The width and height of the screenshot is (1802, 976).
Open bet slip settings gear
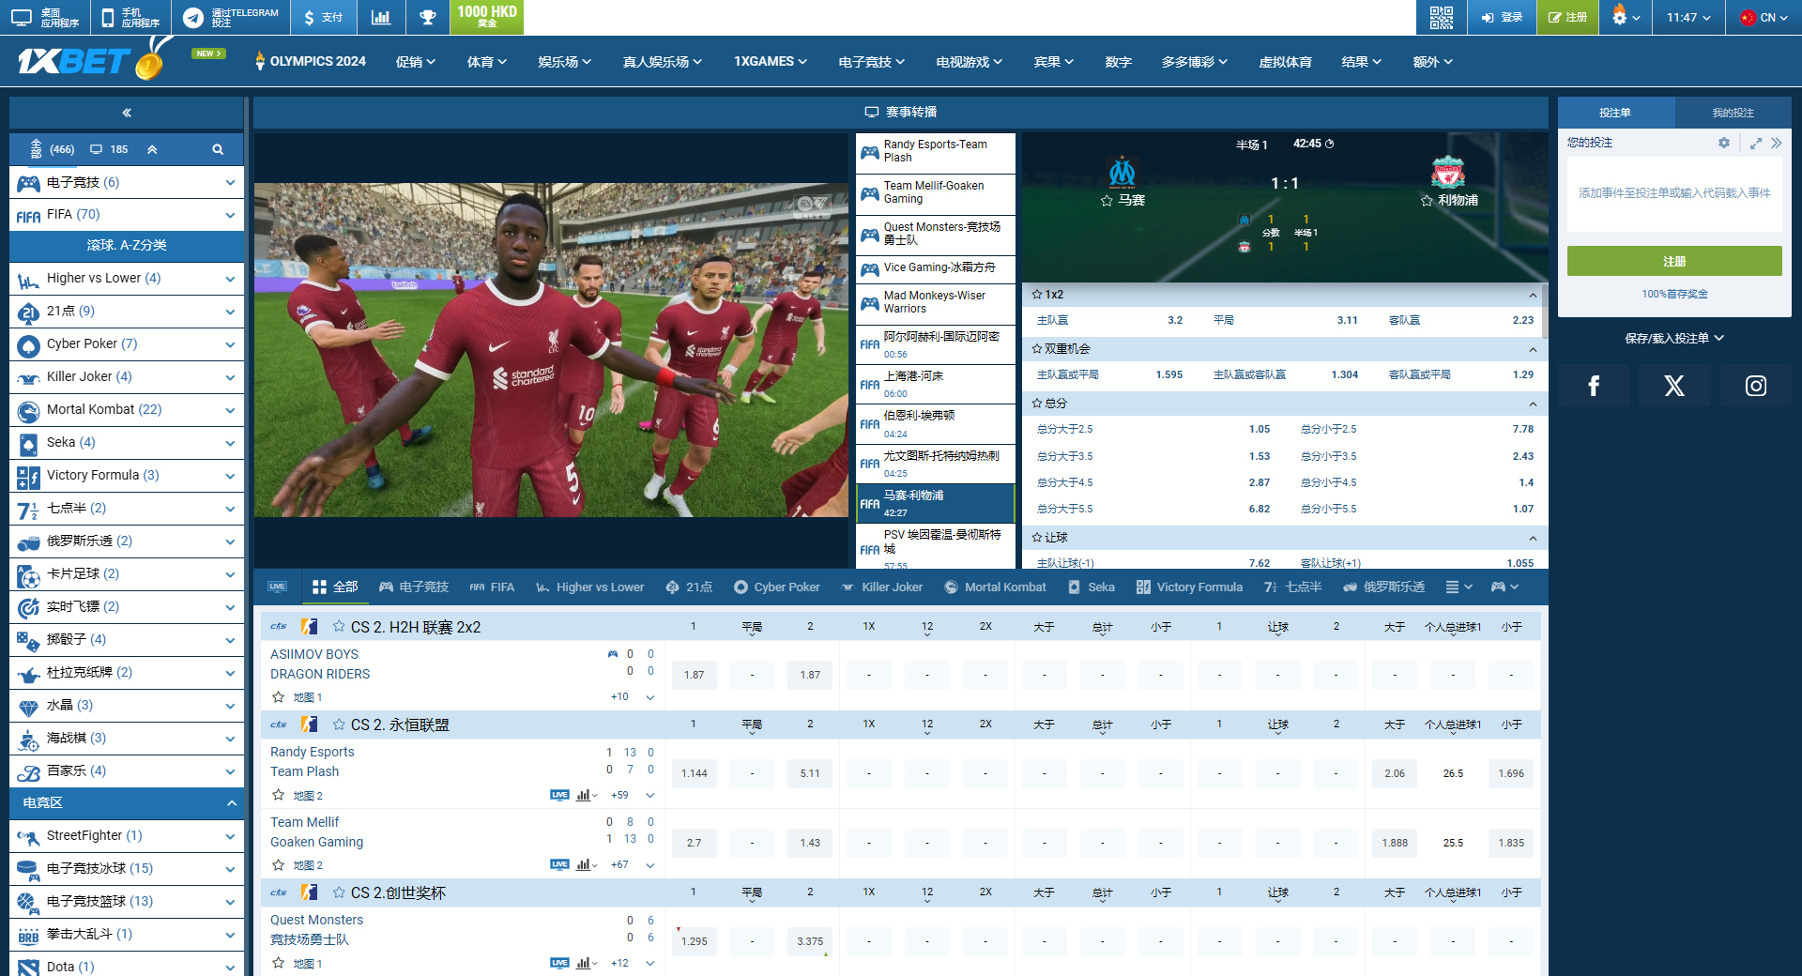[x=1724, y=143]
